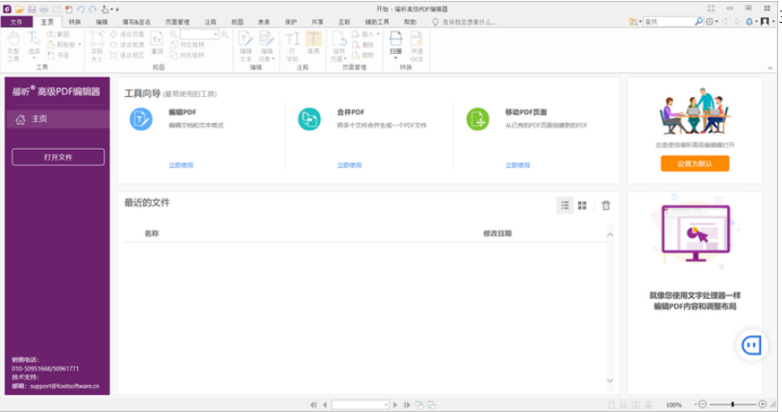Viewport: 782px width, 412px height.
Task: Select the Highlight (高亮) tool
Action: tap(314, 43)
